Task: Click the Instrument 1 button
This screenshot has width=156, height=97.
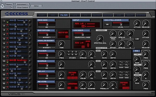Action: point(22,4)
